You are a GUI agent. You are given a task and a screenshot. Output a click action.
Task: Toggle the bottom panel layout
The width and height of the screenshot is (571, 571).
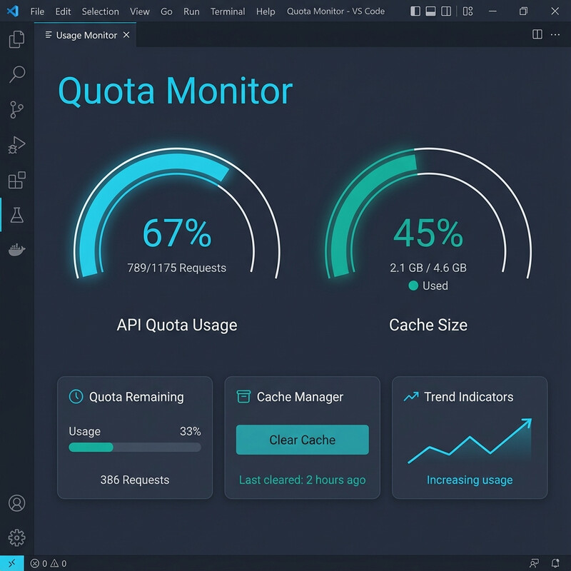(431, 11)
